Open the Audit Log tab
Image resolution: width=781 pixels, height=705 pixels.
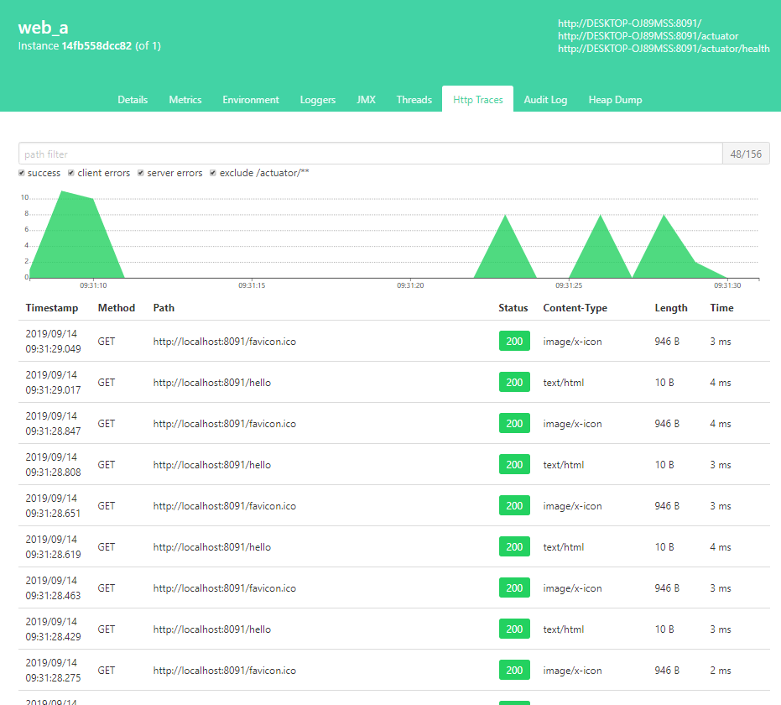[545, 100]
